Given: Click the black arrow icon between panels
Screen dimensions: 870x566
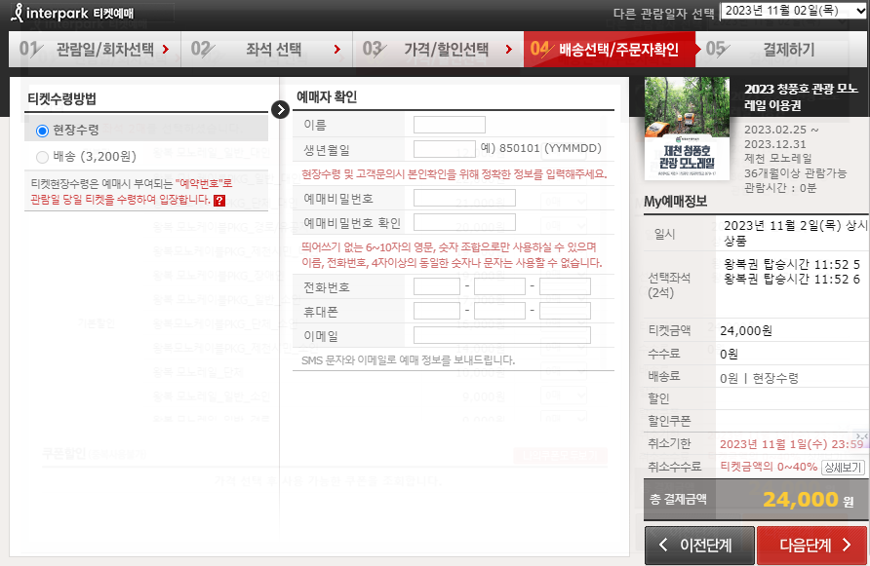Looking at the screenshot, I should pos(281,109).
